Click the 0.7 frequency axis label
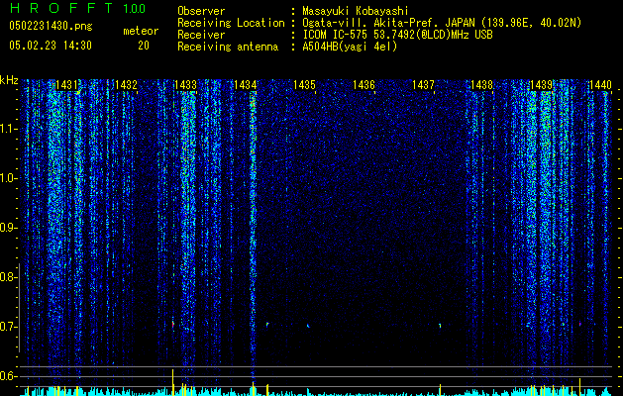 (x=8, y=327)
